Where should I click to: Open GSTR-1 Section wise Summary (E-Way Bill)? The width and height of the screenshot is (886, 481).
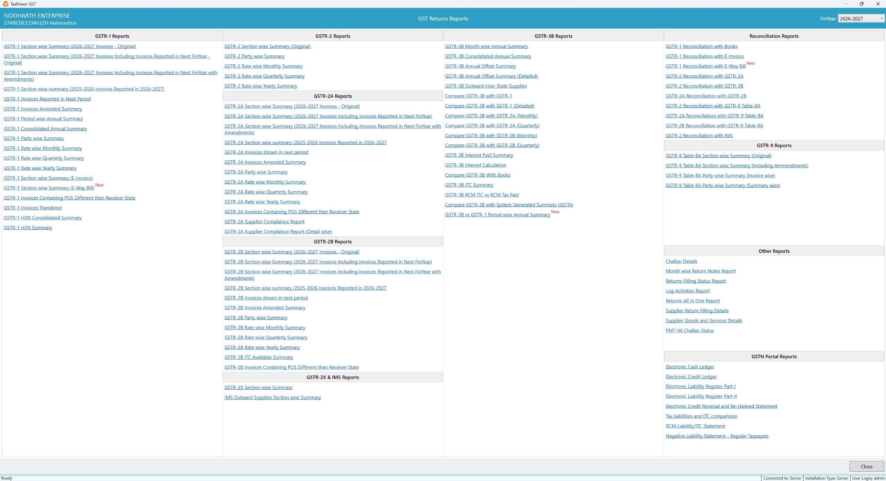(49, 188)
